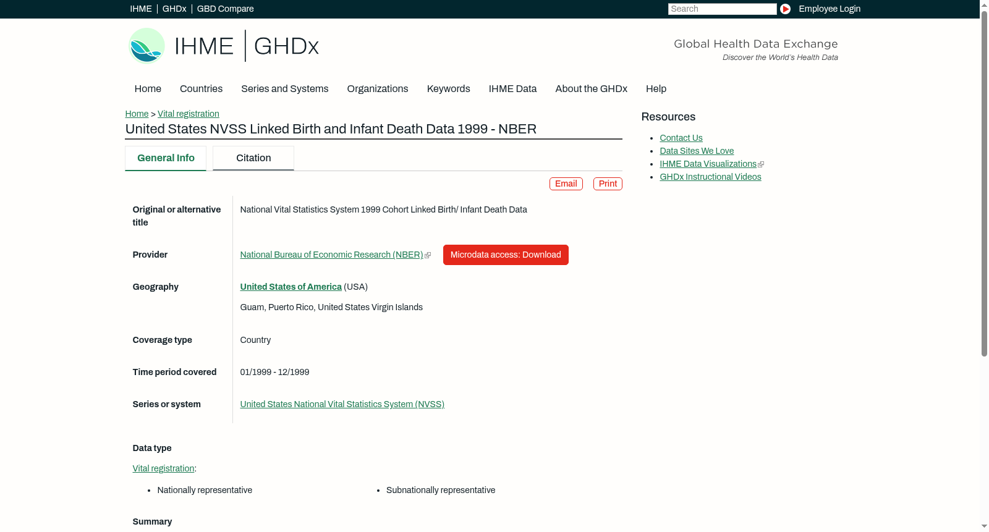Screen dimensions: 989x532
Task: Click the red search submit arrow icon
Action: click(785, 9)
